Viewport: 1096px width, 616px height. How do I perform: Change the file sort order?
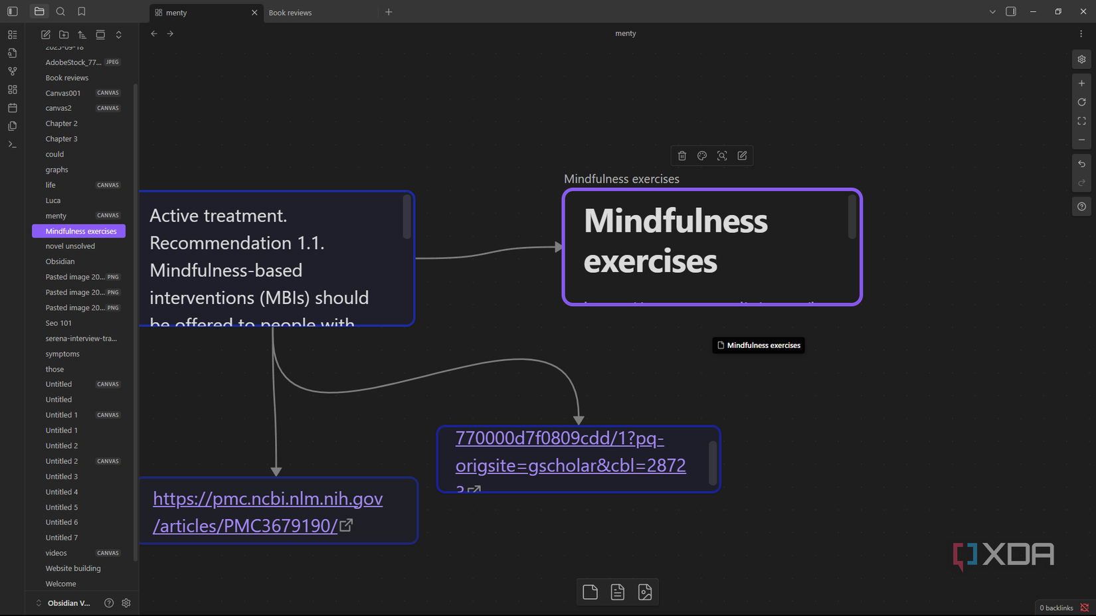[x=82, y=35]
